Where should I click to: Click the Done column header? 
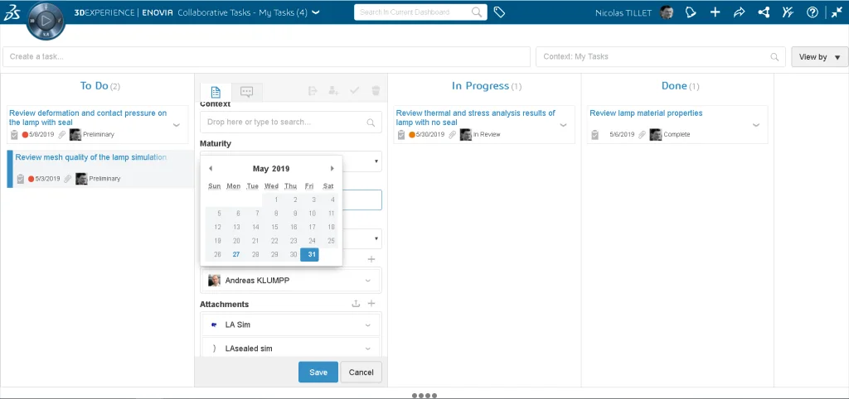(x=680, y=86)
